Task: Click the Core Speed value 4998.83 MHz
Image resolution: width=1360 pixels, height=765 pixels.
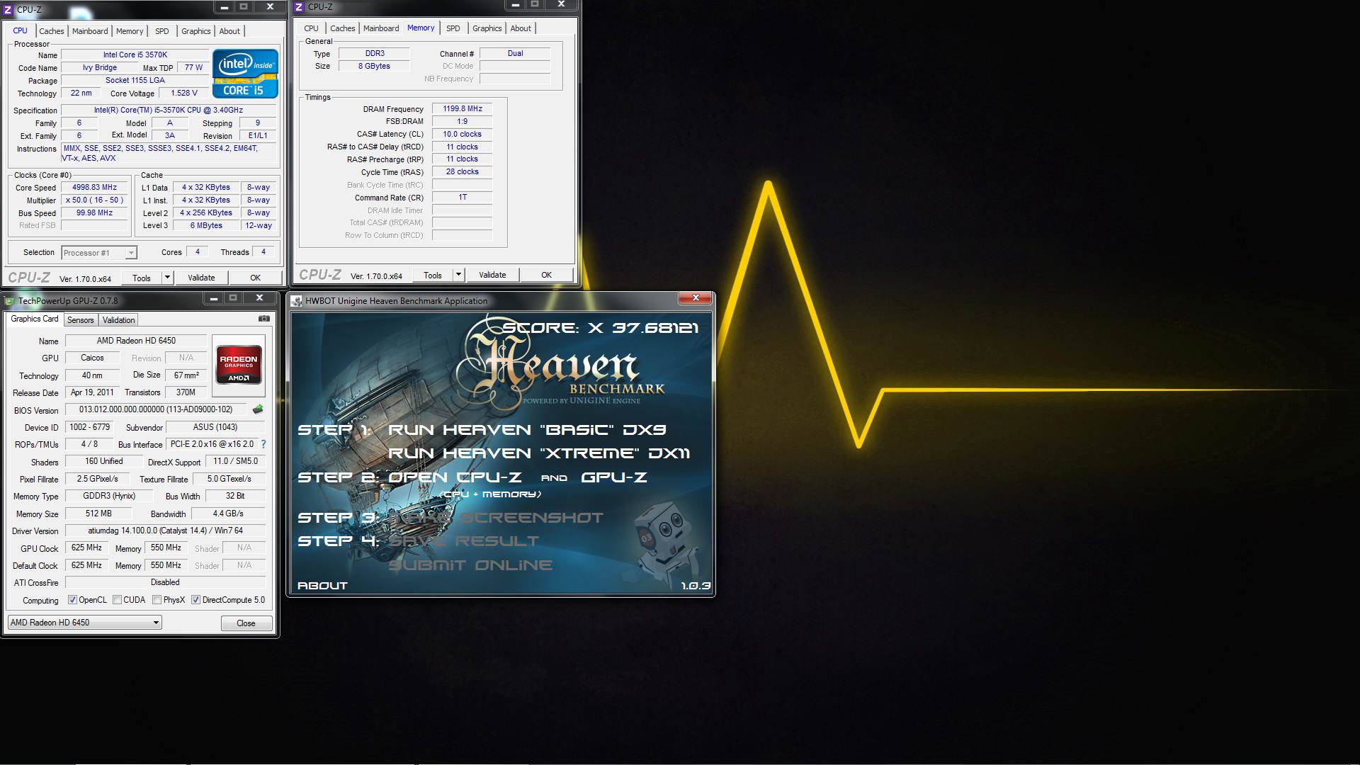Action: (x=95, y=188)
